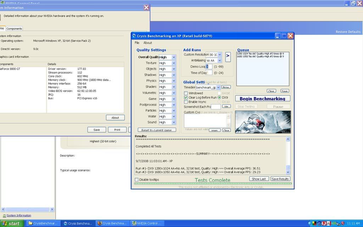The image size is (363, 227).
Task: Click NVIDIA sidebar horizontal scrollbar
Action: click(x=27, y=209)
